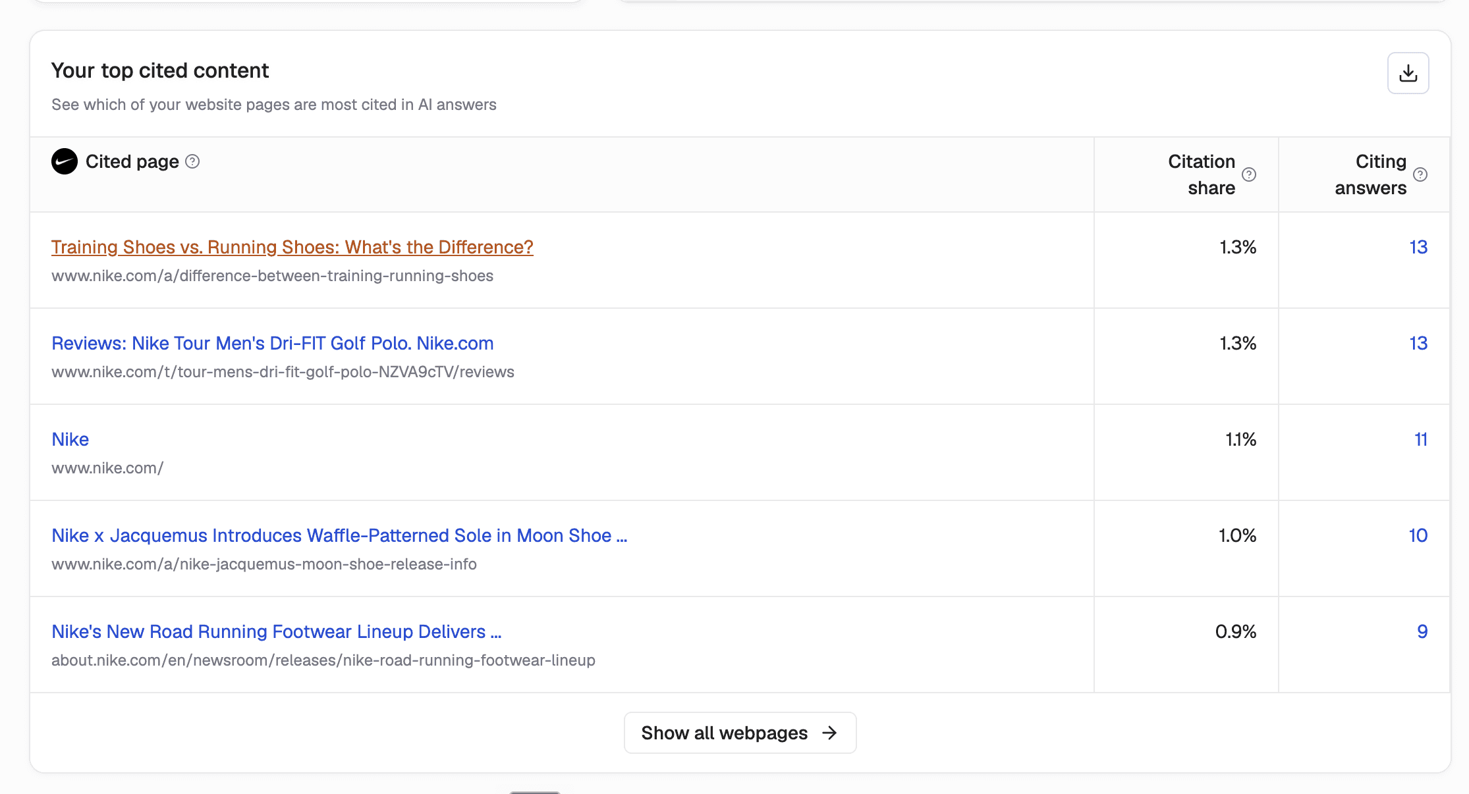This screenshot has width=1469, height=794.
Task: Open the Nike homepage cited link
Action: click(70, 439)
